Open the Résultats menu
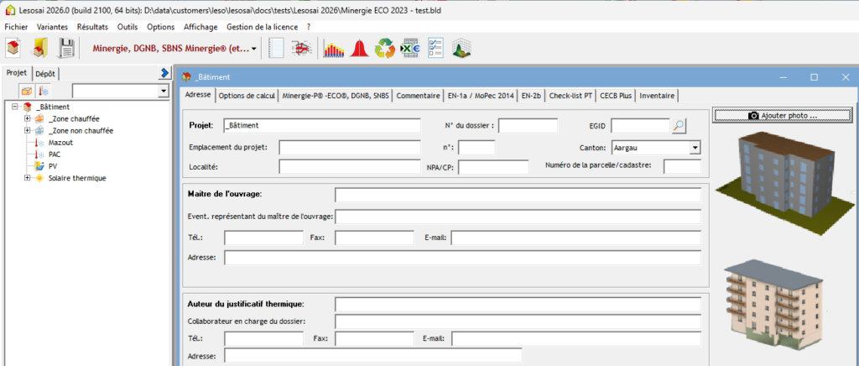The height and width of the screenshot is (366, 859). coord(92,27)
